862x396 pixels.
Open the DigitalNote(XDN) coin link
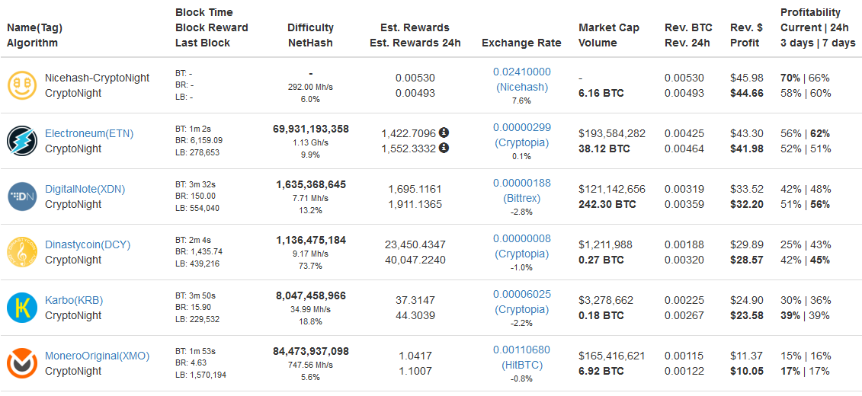click(85, 189)
